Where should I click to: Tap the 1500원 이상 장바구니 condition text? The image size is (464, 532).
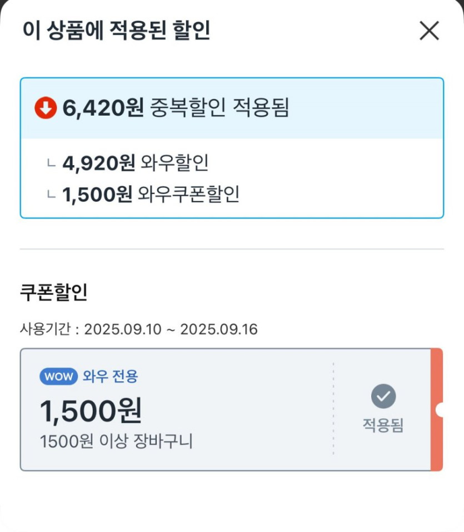[116, 442]
